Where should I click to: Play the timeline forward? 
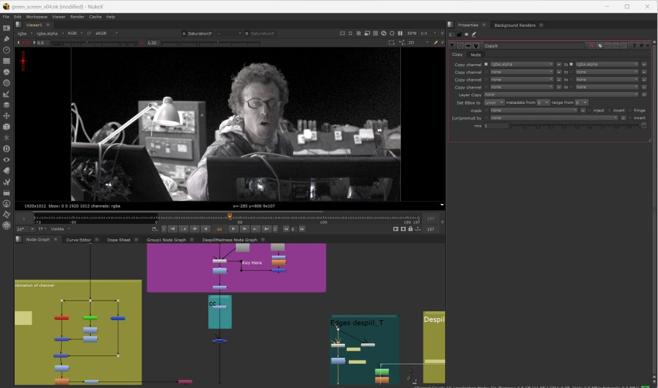(233, 229)
